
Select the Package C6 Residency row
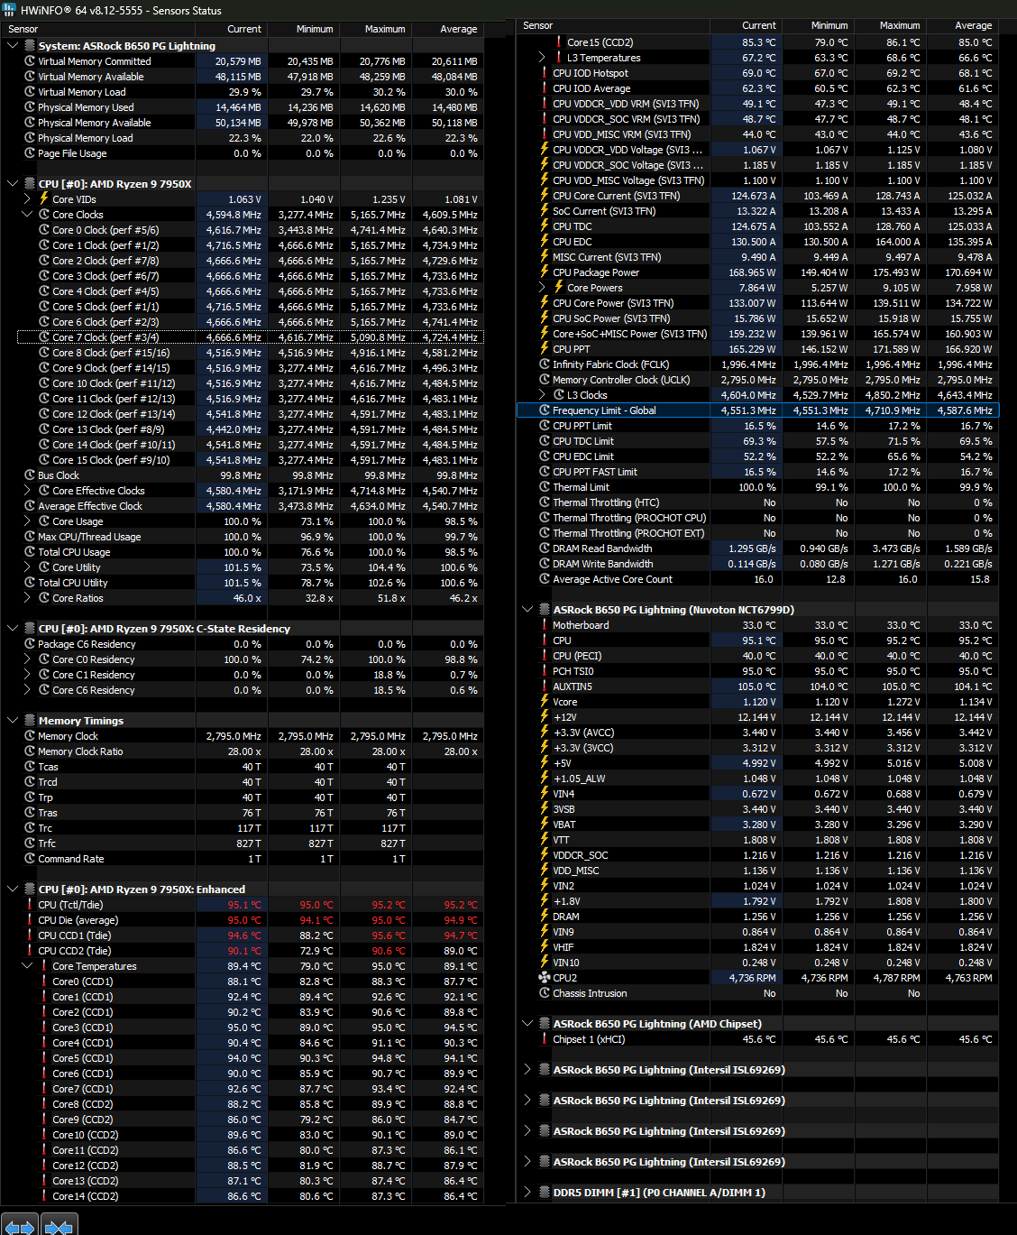pos(251,644)
